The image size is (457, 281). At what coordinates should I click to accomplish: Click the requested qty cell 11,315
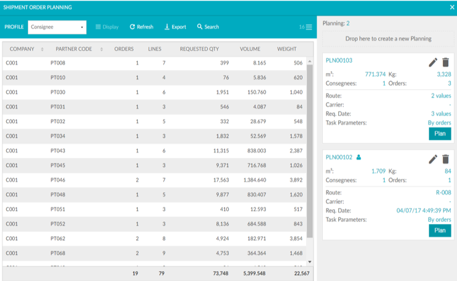click(221, 151)
